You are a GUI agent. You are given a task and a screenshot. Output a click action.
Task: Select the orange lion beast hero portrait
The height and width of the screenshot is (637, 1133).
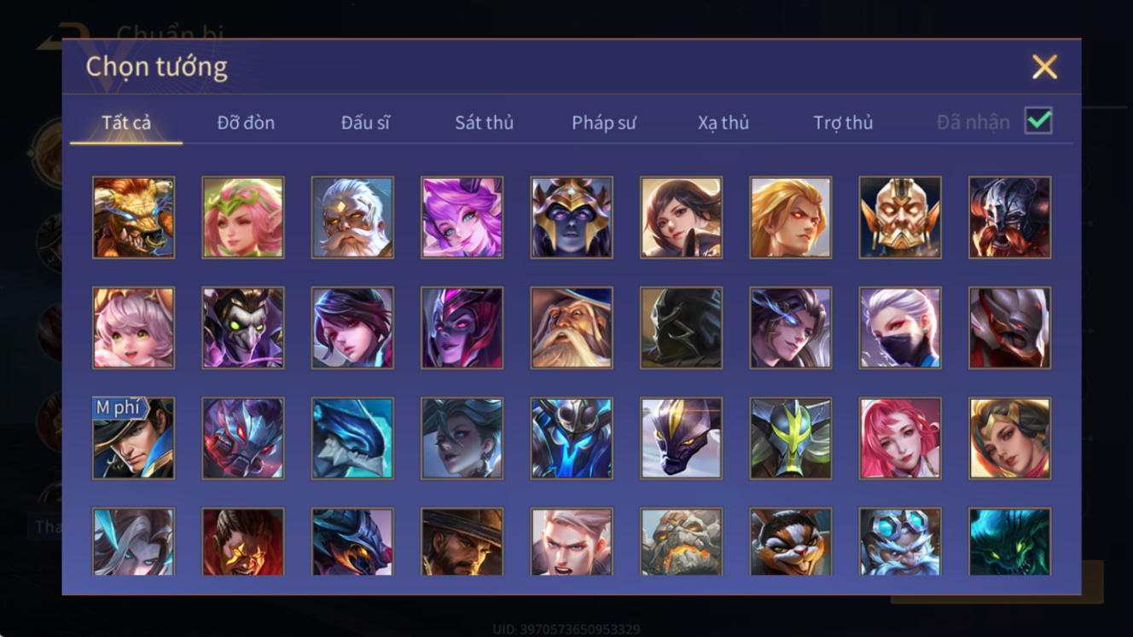tap(133, 217)
